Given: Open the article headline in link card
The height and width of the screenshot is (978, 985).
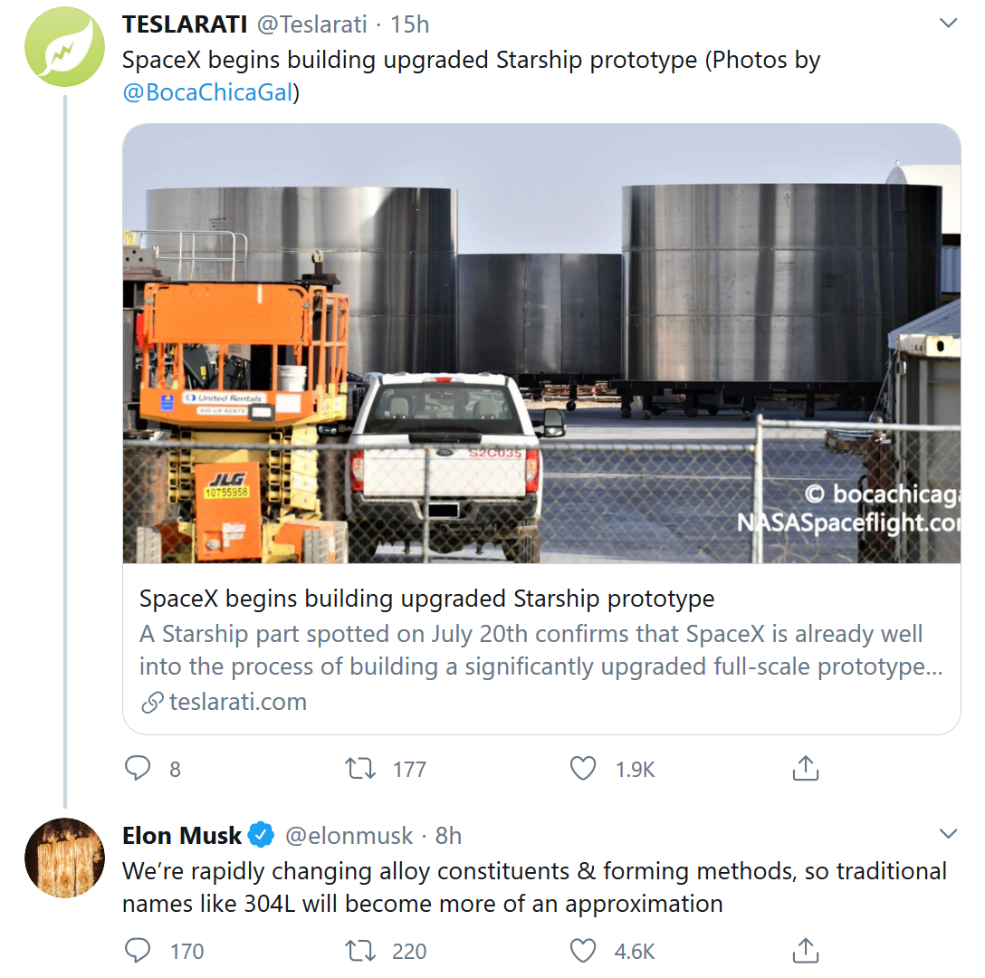Looking at the screenshot, I should pyautogui.click(x=426, y=599).
